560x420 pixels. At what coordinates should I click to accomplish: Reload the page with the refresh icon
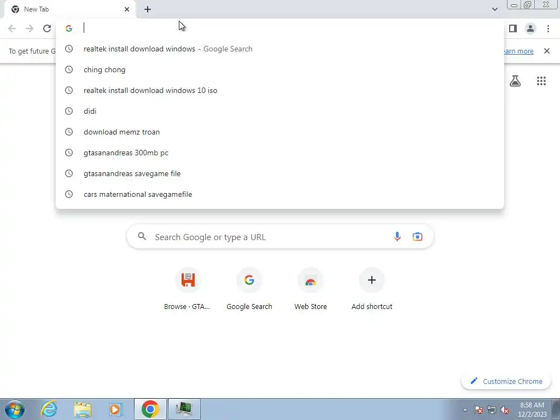[47, 28]
